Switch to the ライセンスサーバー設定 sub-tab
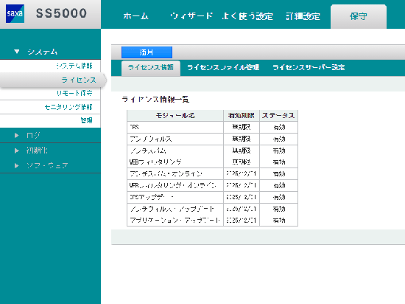The height and width of the screenshot is (304, 405). tap(309, 68)
